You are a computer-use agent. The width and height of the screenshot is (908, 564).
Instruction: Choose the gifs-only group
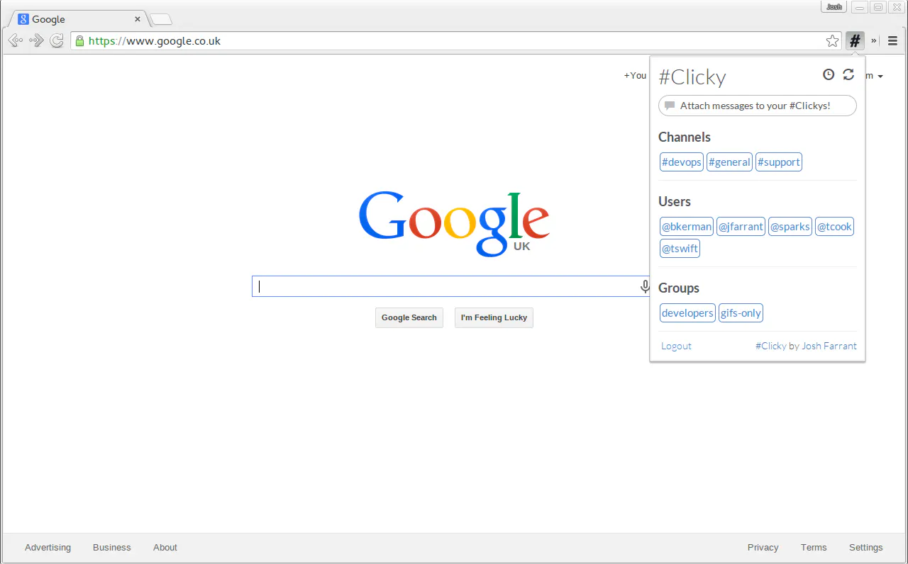[x=741, y=313]
